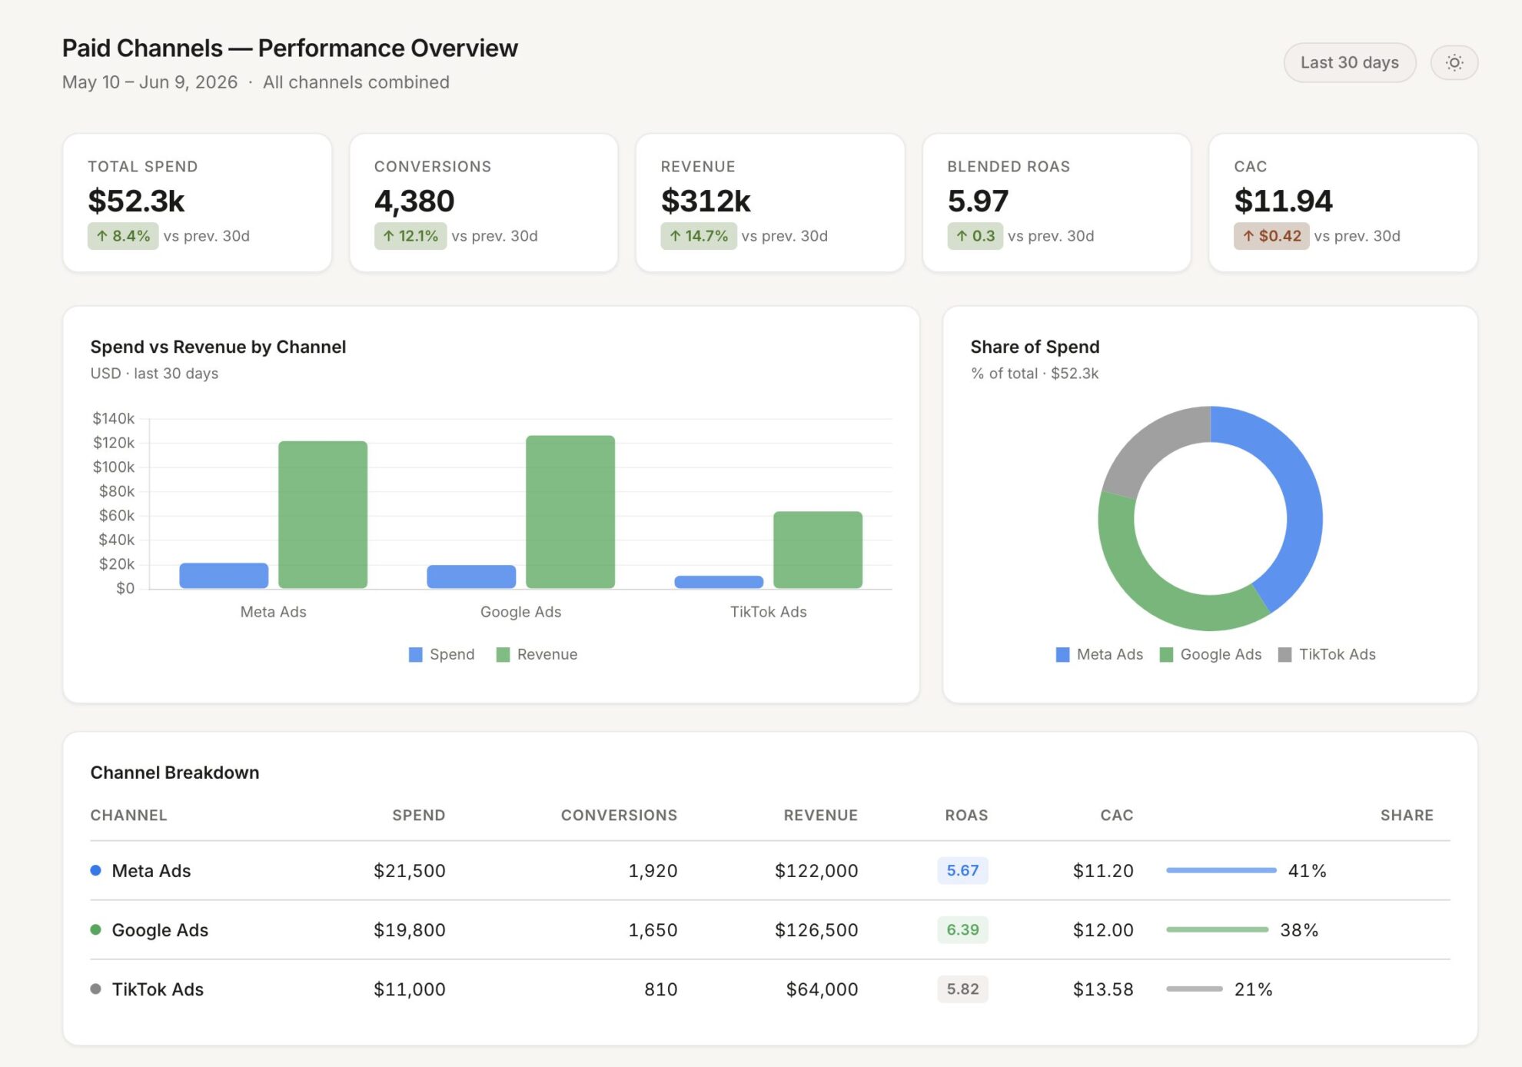Click the TikTok Ads spend cell $11,000

[410, 989]
